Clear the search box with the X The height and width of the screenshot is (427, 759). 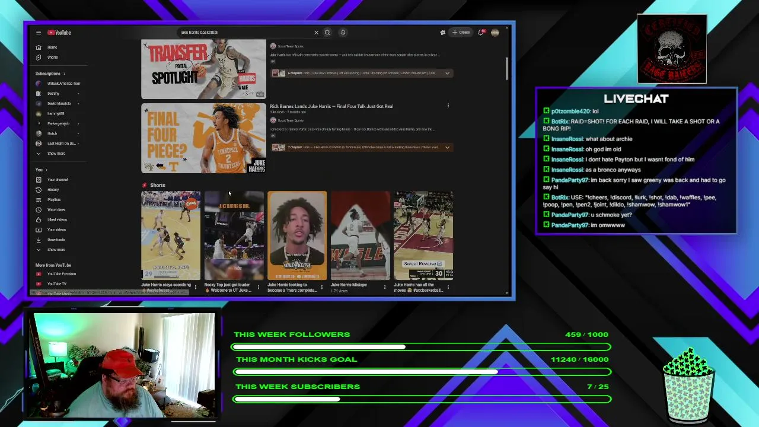[x=316, y=33]
